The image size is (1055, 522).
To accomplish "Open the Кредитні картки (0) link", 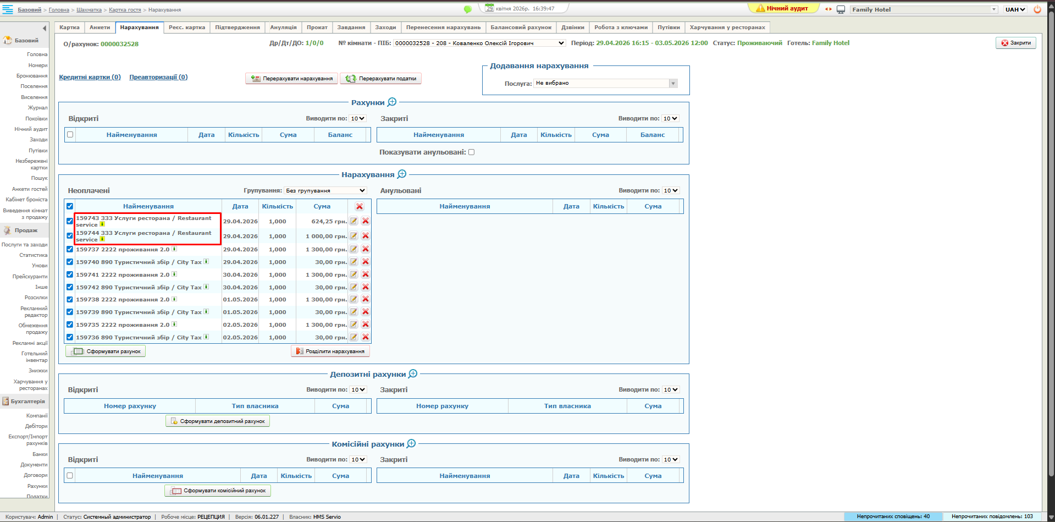I will 90,77.
